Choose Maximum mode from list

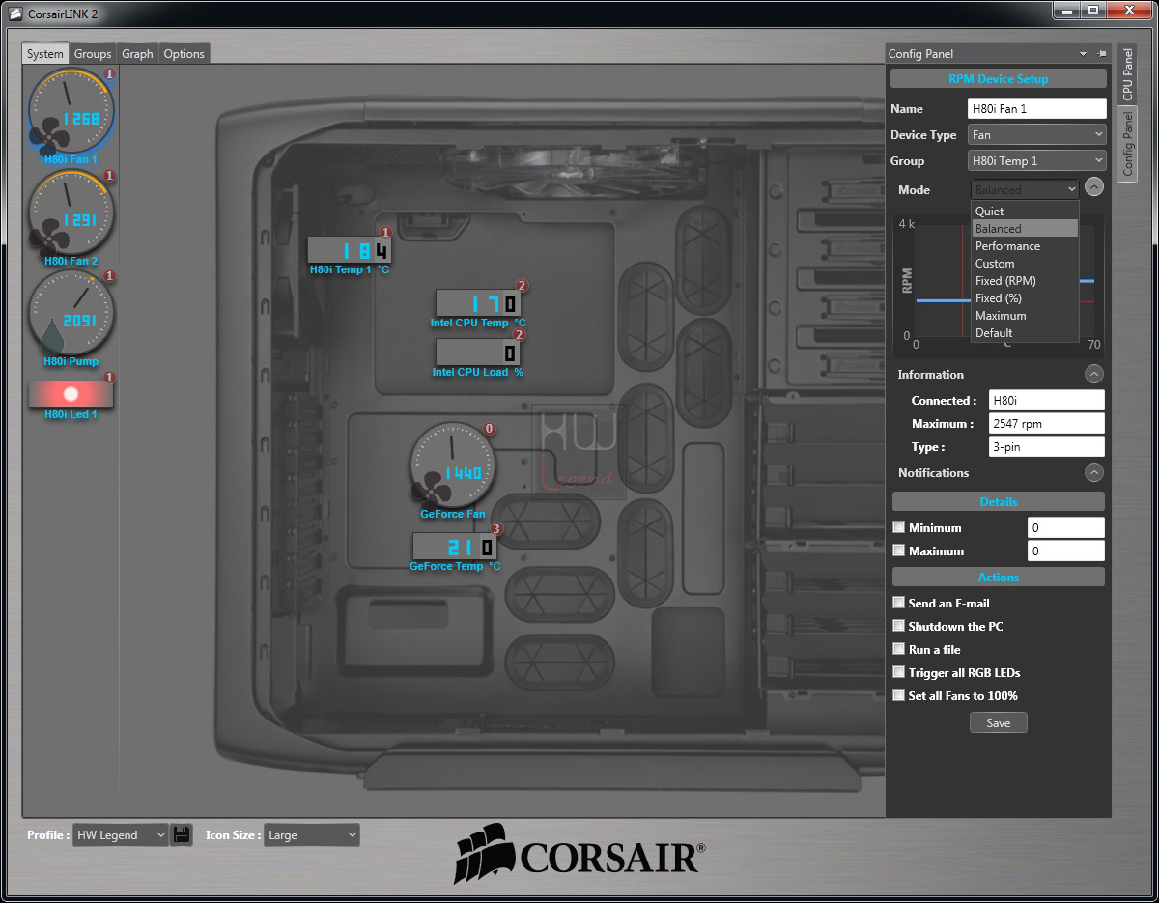1025,316
